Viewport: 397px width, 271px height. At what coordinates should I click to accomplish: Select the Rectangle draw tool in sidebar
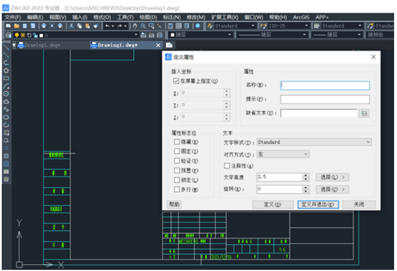[6, 78]
